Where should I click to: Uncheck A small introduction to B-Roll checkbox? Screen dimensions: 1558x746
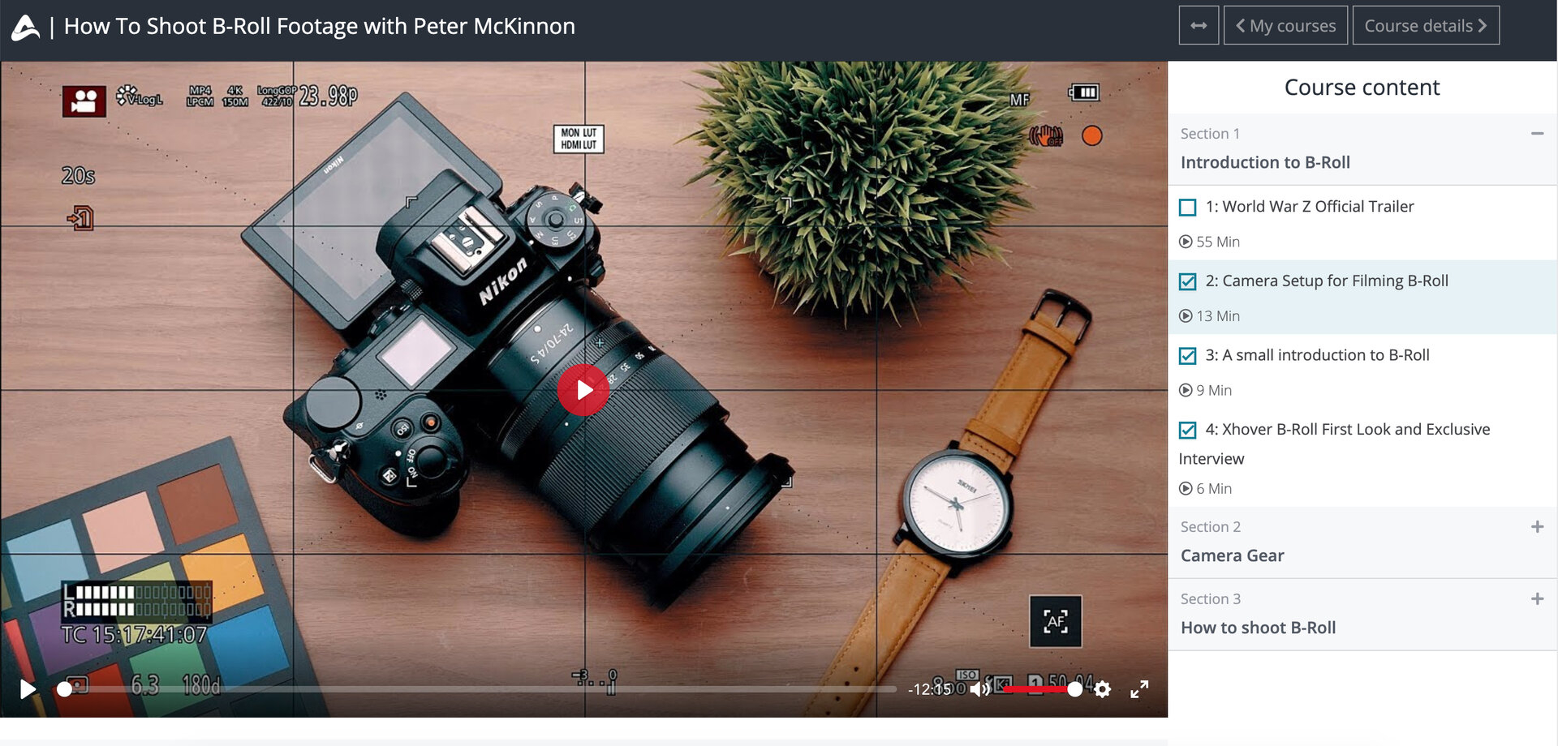coord(1187,356)
